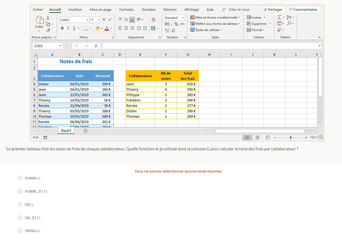
Task: Remove a decimal place
Action: (173, 30)
